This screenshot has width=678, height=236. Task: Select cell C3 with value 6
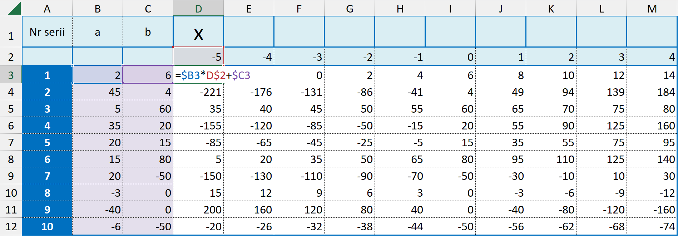148,75
